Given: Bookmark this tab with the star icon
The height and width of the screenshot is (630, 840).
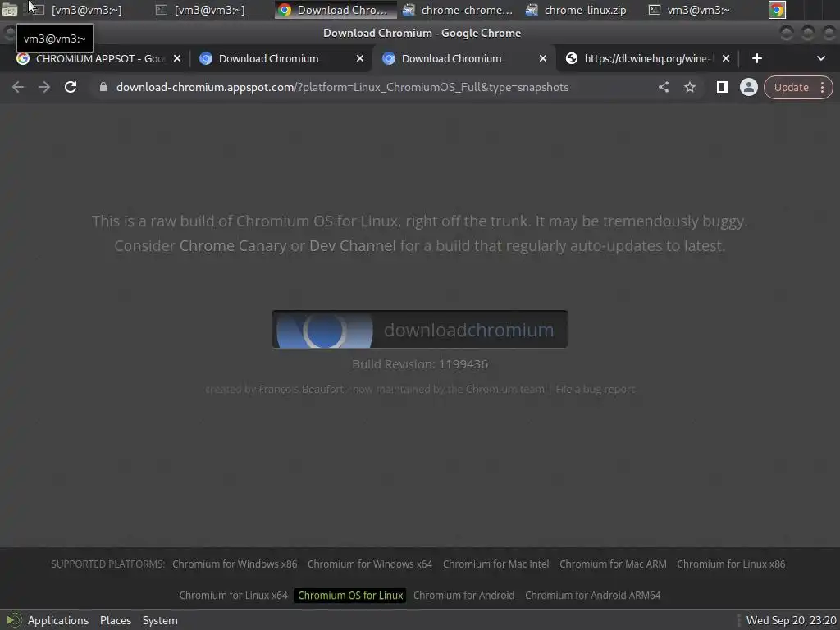Looking at the screenshot, I should pos(689,87).
